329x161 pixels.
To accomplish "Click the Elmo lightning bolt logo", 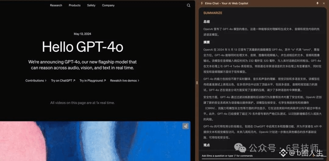I will 202,3.
